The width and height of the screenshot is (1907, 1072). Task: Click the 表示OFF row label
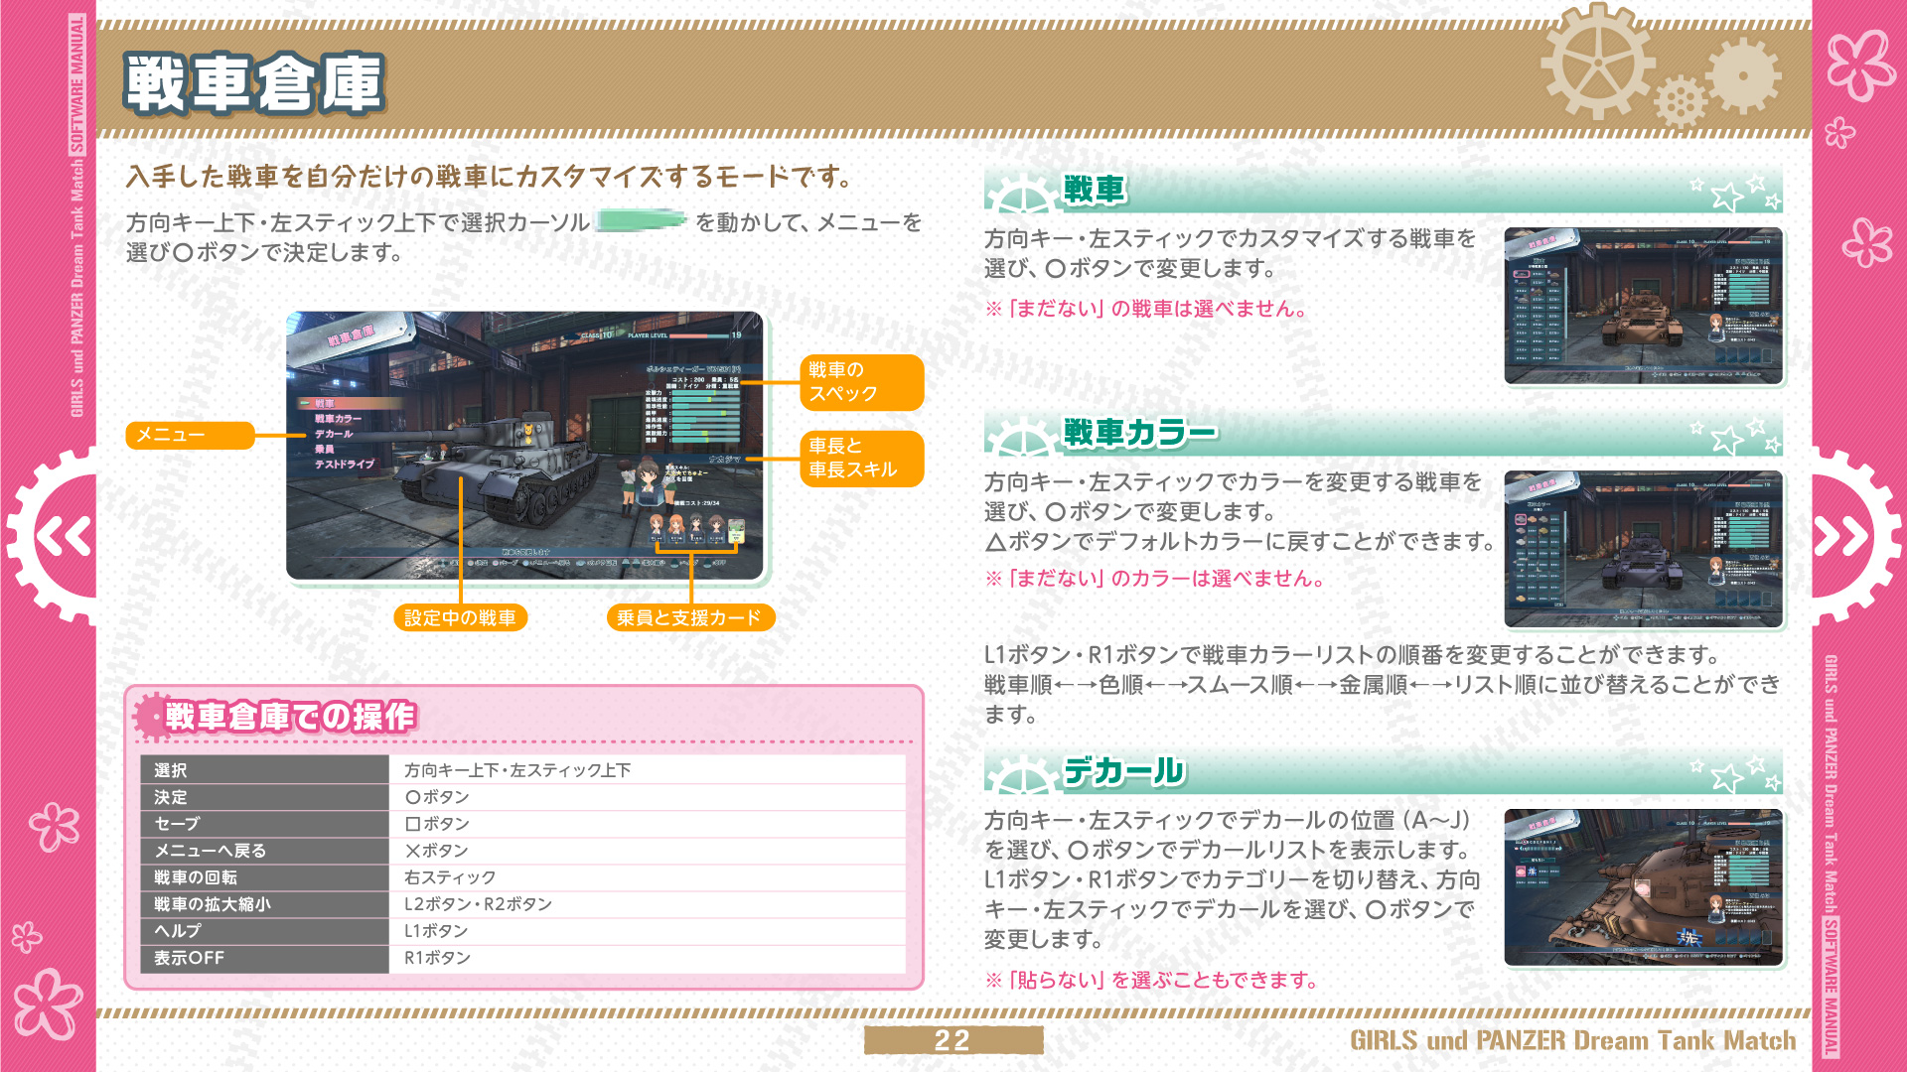[x=264, y=958]
